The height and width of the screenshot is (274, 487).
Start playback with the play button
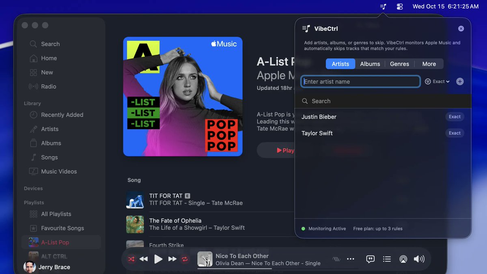point(158,259)
